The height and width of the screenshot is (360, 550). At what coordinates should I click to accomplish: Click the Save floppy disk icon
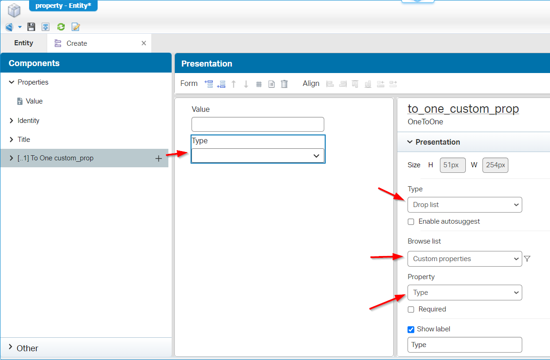click(31, 27)
